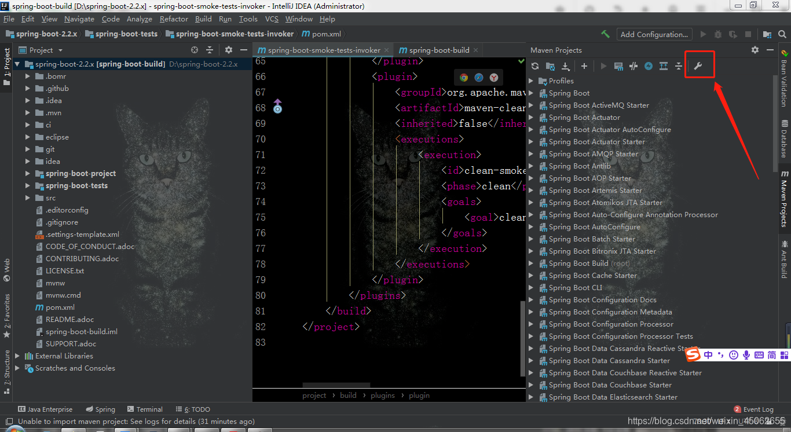791x432 pixels.
Task: Toggle the 1: Project tool window stripe
Action: coord(7,67)
